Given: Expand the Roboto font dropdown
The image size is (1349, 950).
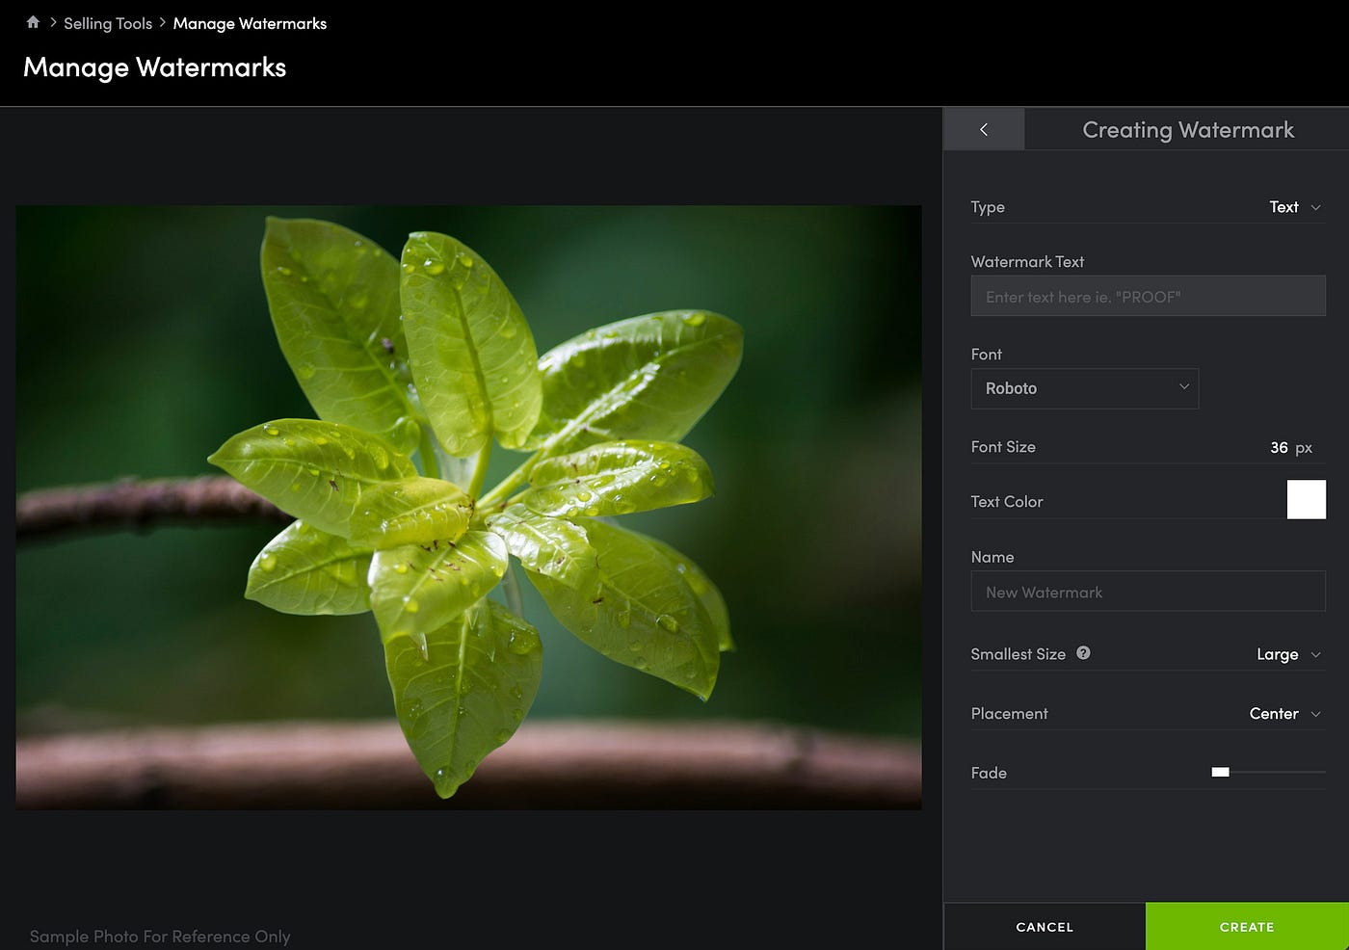Looking at the screenshot, I should [1084, 388].
